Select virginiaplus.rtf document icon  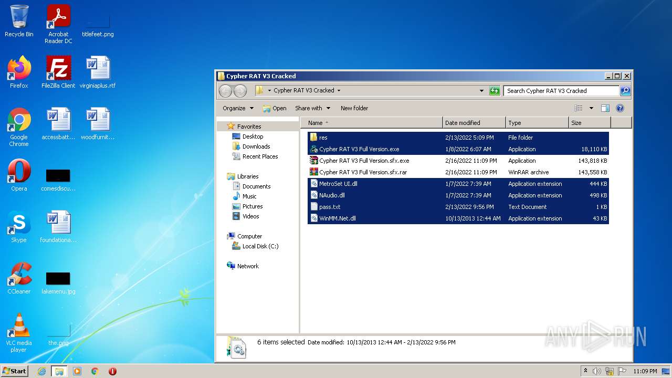pos(98,72)
